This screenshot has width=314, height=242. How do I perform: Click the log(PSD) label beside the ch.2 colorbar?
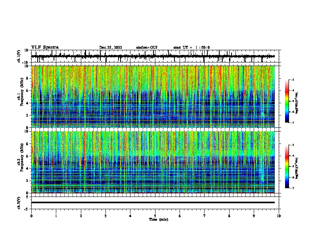tap(297, 168)
